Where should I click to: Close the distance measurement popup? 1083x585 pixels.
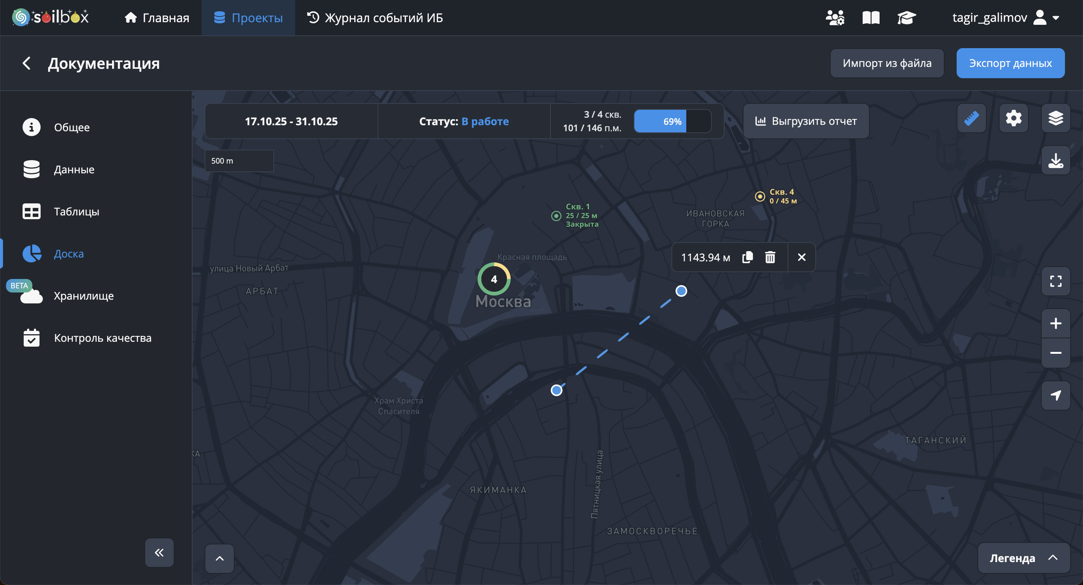click(801, 257)
